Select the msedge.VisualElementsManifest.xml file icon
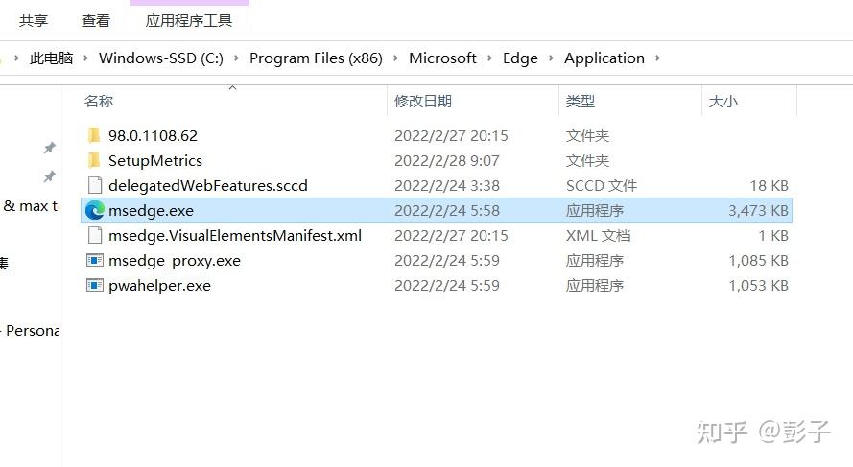 point(95,235)
